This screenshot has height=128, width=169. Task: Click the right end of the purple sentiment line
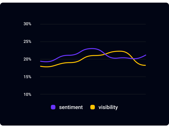146,55
